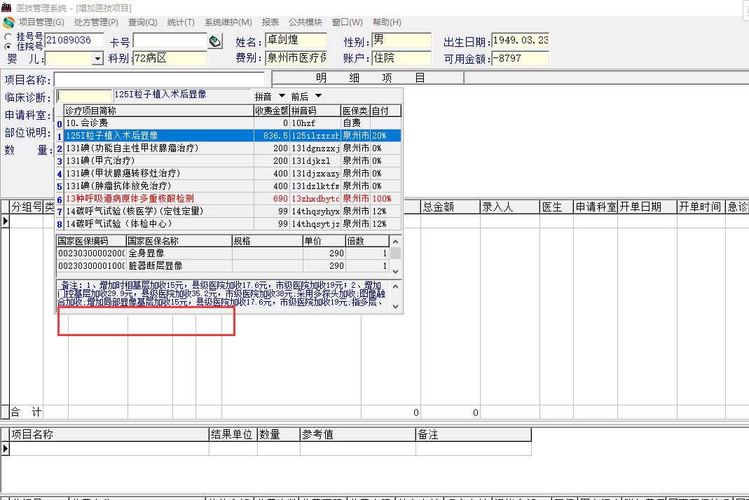Image resolution: width=749 pixels, height=500 pixels.
Task: Click the 开单日期 column header
Action: [x=647, y=207]
